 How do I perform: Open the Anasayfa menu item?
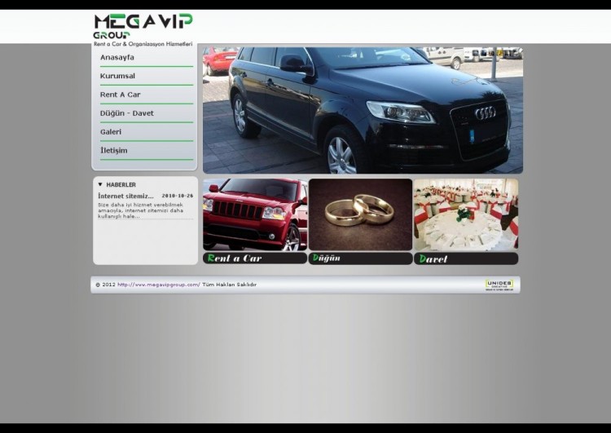pyautogui.click(x=117, y=58)
